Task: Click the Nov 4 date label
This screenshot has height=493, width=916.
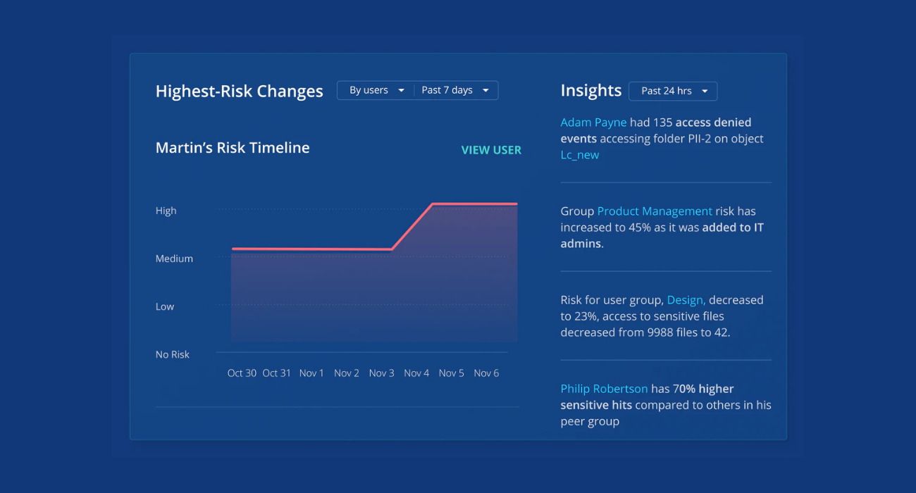Action: 416,373
